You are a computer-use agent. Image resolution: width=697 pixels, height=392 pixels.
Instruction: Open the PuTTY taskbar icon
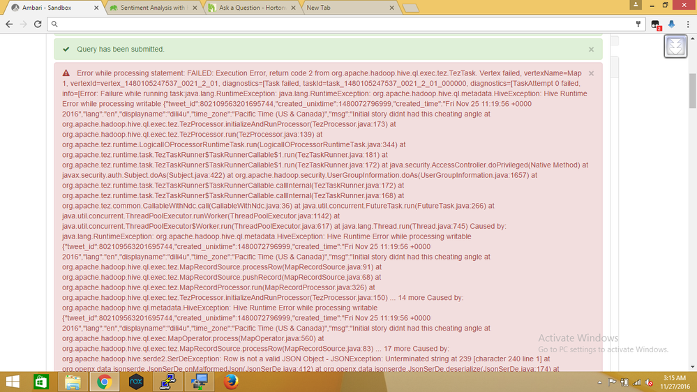167,382
